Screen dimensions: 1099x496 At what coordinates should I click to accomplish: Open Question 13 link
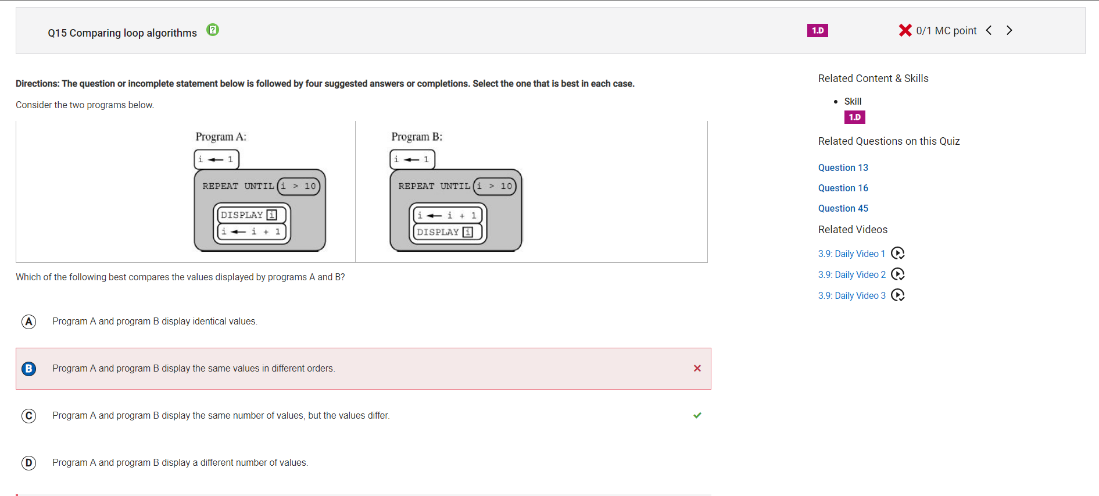click(843, 167)
